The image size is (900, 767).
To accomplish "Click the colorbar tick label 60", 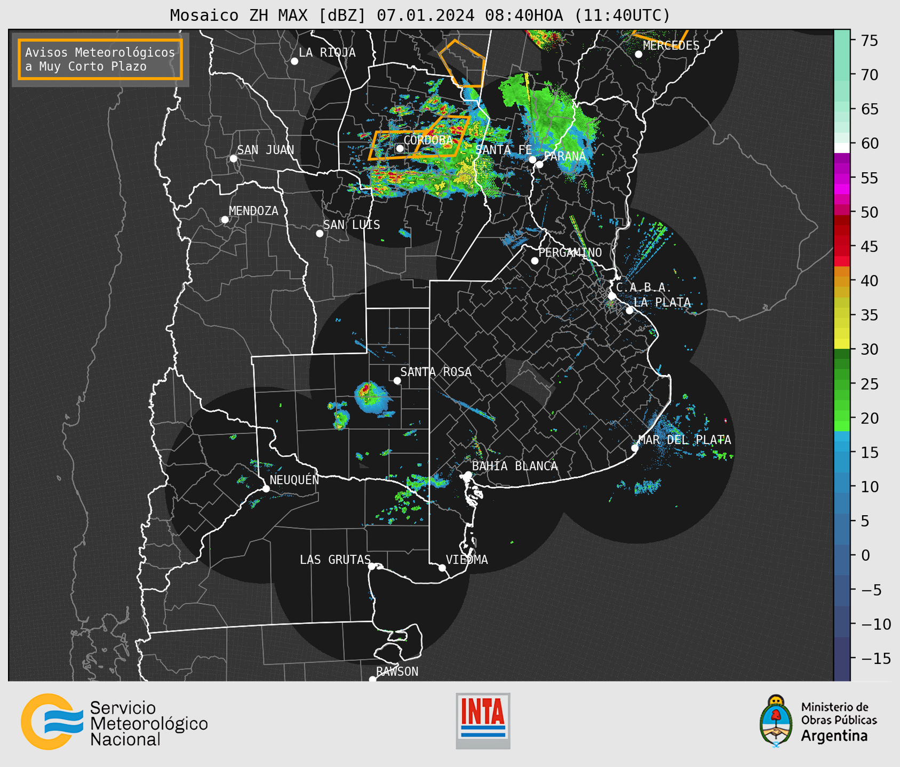I will click(x=869, y=143).
